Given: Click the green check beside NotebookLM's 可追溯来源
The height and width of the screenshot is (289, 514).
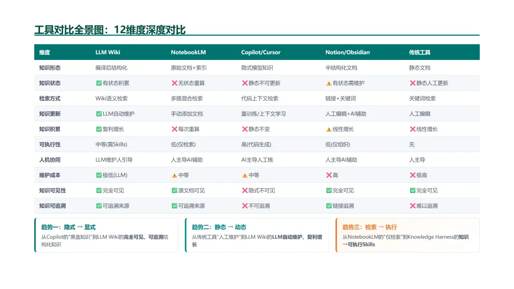Looking at the screenshot, I should (174, 206).
